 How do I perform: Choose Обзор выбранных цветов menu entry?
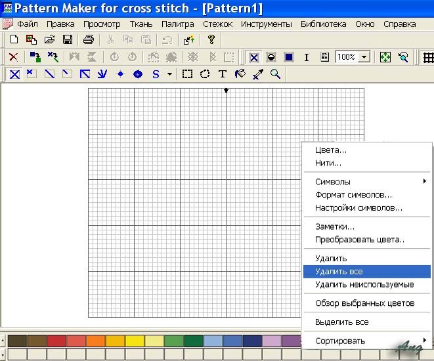367,303
